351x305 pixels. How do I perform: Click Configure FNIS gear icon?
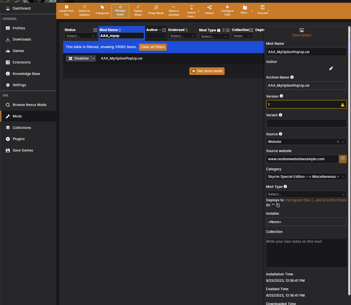pyautogui.click(x=227, y=7)
